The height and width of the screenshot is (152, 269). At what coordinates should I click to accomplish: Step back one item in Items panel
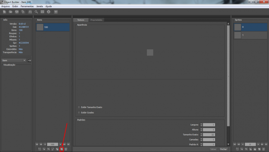[45, 145]
